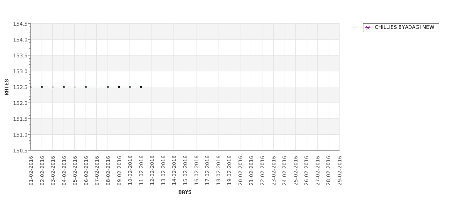Click the 21-02-2016 date label
456x200 pixels.
click(x=251, y=171)
